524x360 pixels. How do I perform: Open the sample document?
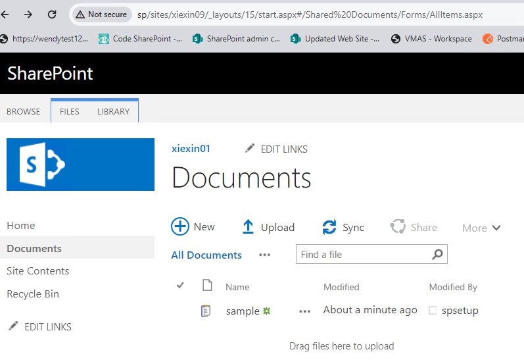[x=243, y=311]
